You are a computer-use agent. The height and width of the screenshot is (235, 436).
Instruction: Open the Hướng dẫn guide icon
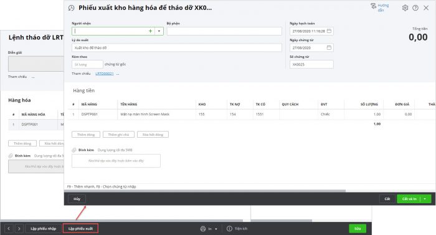tap(374, 6)
